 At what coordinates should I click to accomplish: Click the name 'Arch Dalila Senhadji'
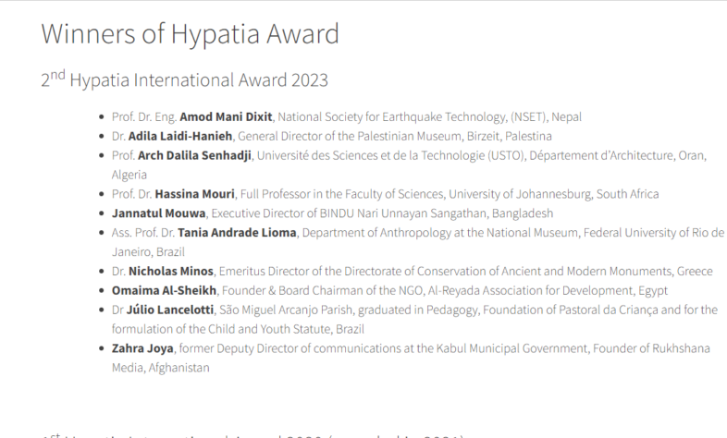click(195, 155)
